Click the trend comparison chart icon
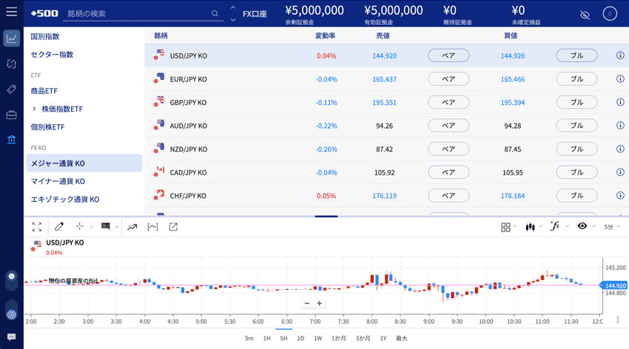The width and height of the screenshot is (629, 349). [132, 227]
